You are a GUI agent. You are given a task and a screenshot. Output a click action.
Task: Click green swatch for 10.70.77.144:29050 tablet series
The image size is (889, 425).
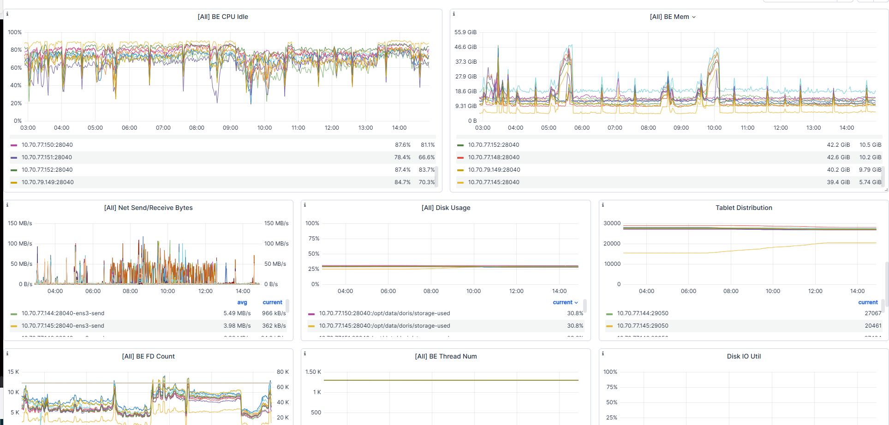tap(609, 314)
